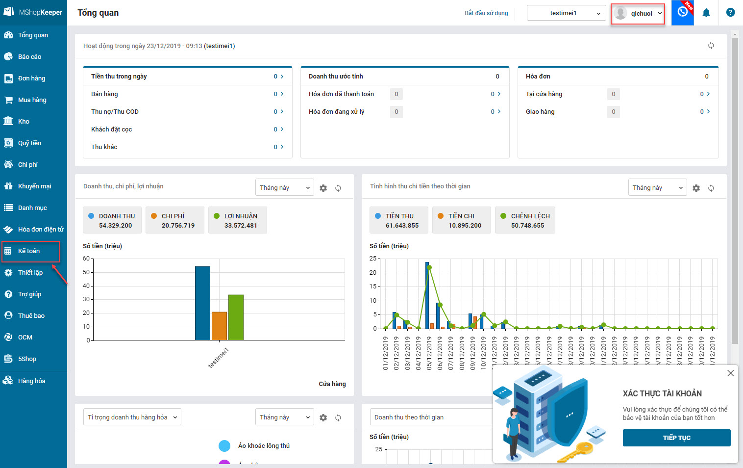Refresh the cash flow over time chart
Viewport: 743px width, 468px height.
(711, 188)
